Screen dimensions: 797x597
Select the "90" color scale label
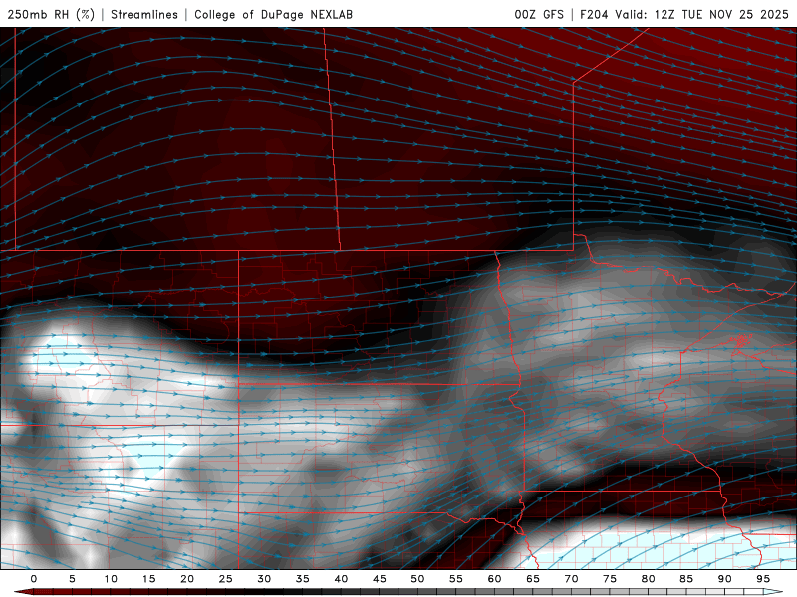pos(724,579)
